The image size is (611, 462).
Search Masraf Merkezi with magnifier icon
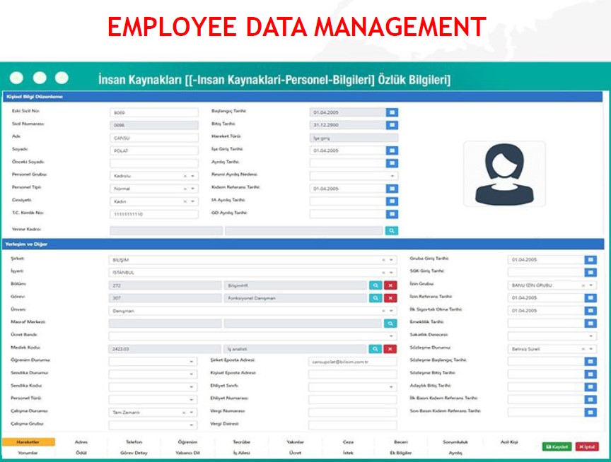(x=390, y=324)
